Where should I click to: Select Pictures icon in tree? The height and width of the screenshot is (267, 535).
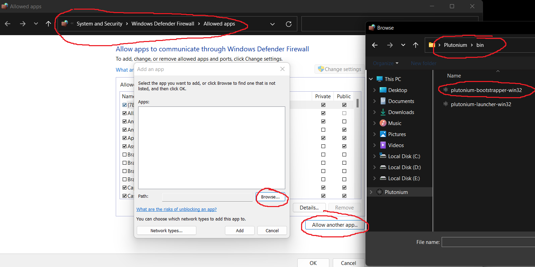(383, 134)
